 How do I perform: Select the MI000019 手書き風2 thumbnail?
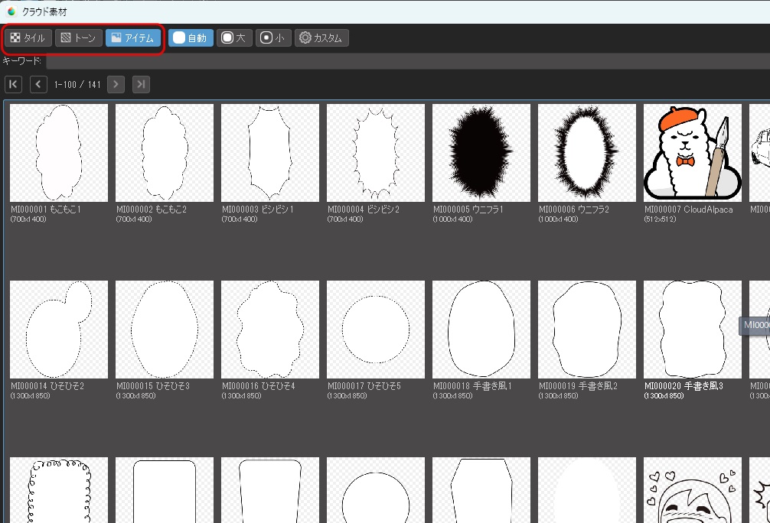587,330
